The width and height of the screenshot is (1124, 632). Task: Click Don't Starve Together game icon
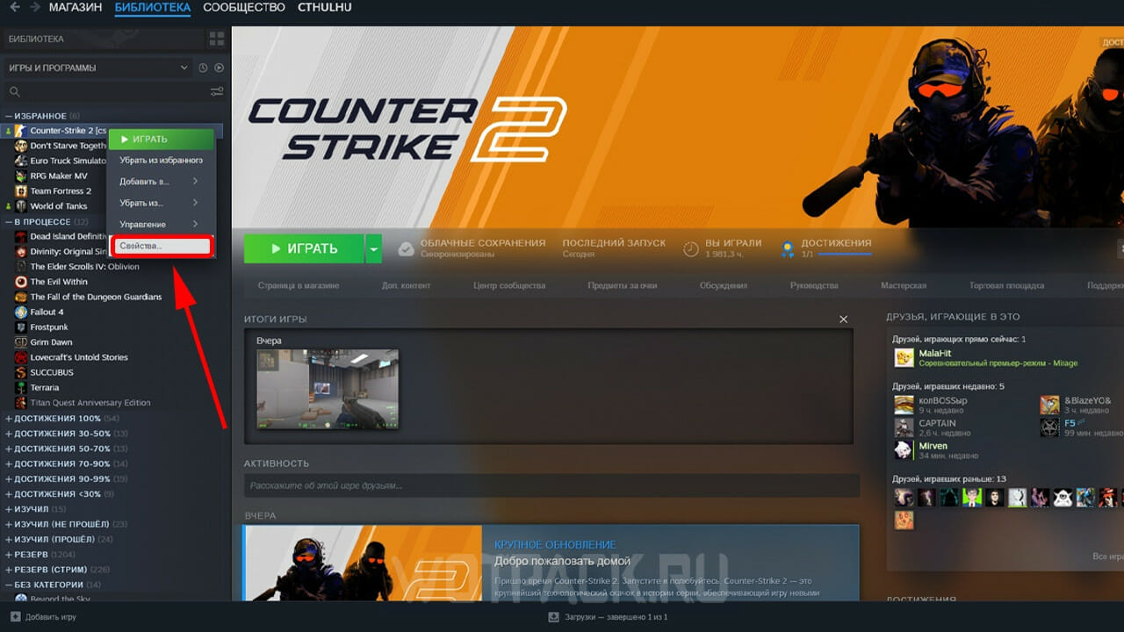point(21,146)
